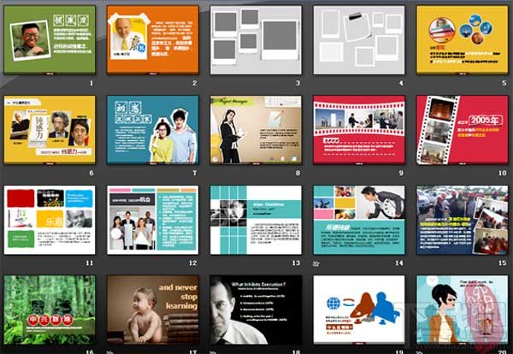
Task: Select green forest slide 16 with red circles
Action: (50, 310)
